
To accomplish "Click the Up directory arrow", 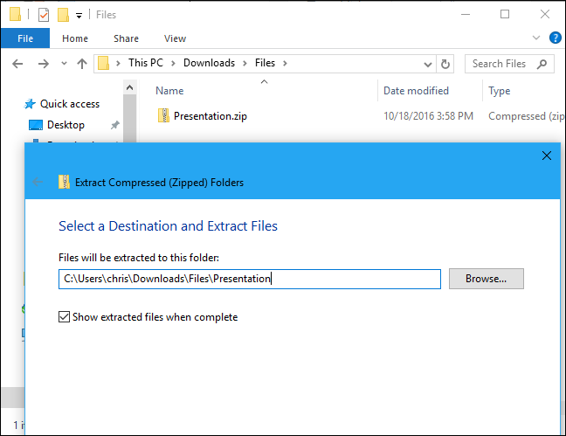I will tap(82, 64).
